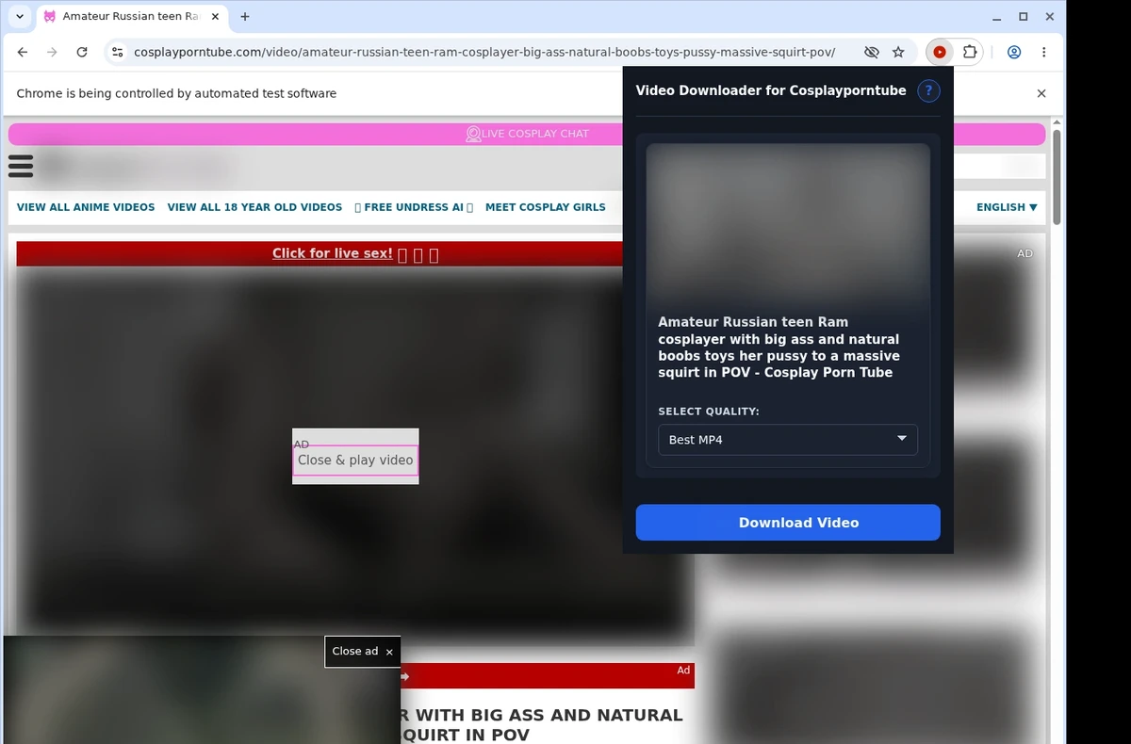
Task: Open the site hamburger menu
Action: pos(21,167)
